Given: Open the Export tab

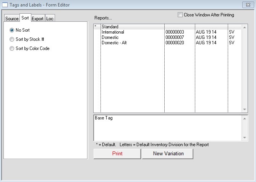Looking at the screenshot, I should tap(37, 18).
